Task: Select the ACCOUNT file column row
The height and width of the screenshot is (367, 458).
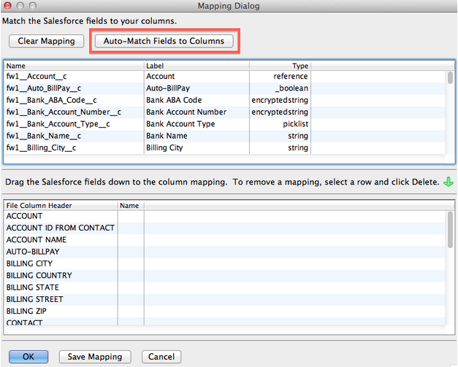Action: click(225, 216)
